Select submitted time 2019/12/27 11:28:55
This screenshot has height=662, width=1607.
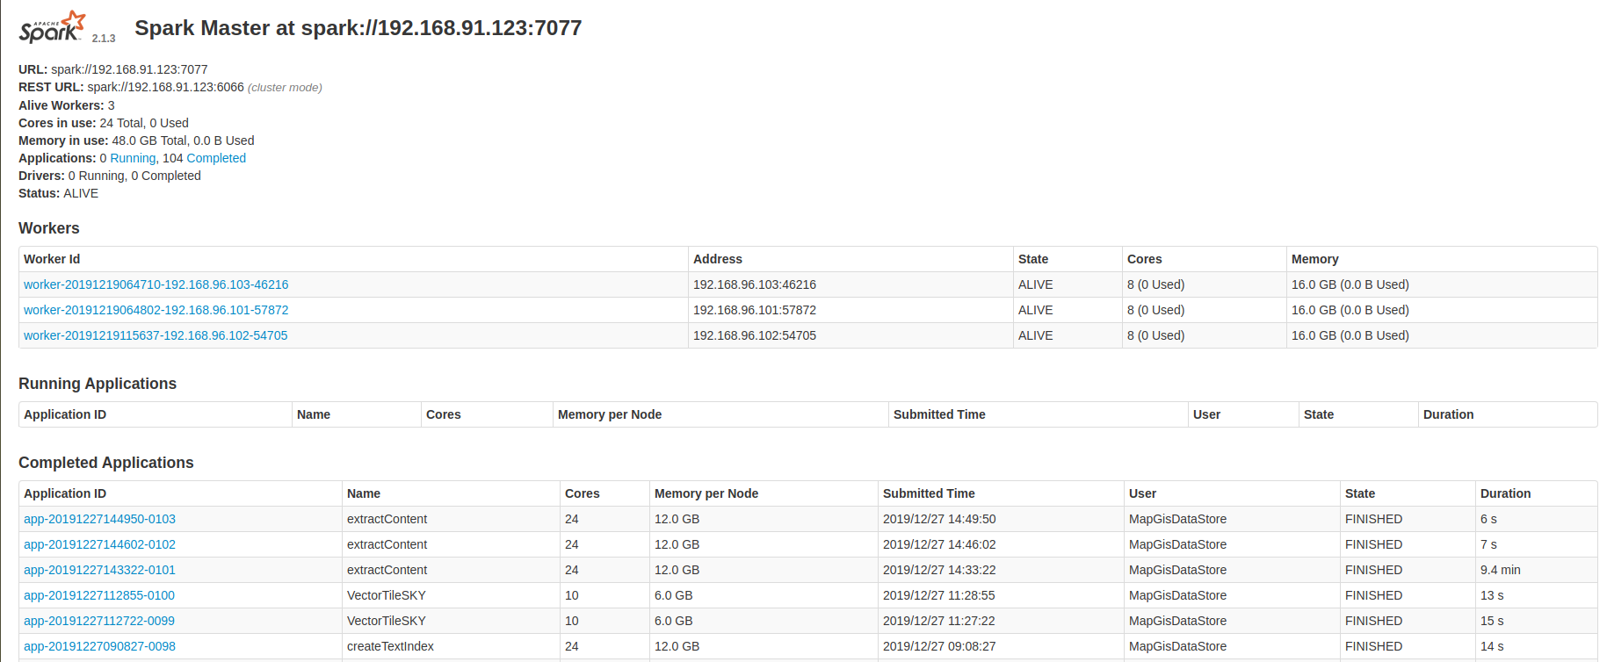tap(939, 595)
